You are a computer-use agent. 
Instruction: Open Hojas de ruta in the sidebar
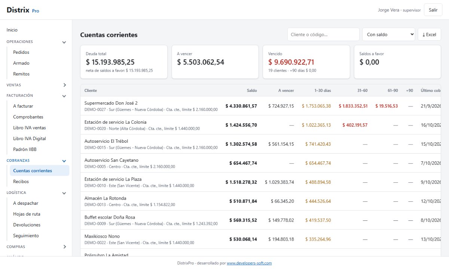[39, 214]
